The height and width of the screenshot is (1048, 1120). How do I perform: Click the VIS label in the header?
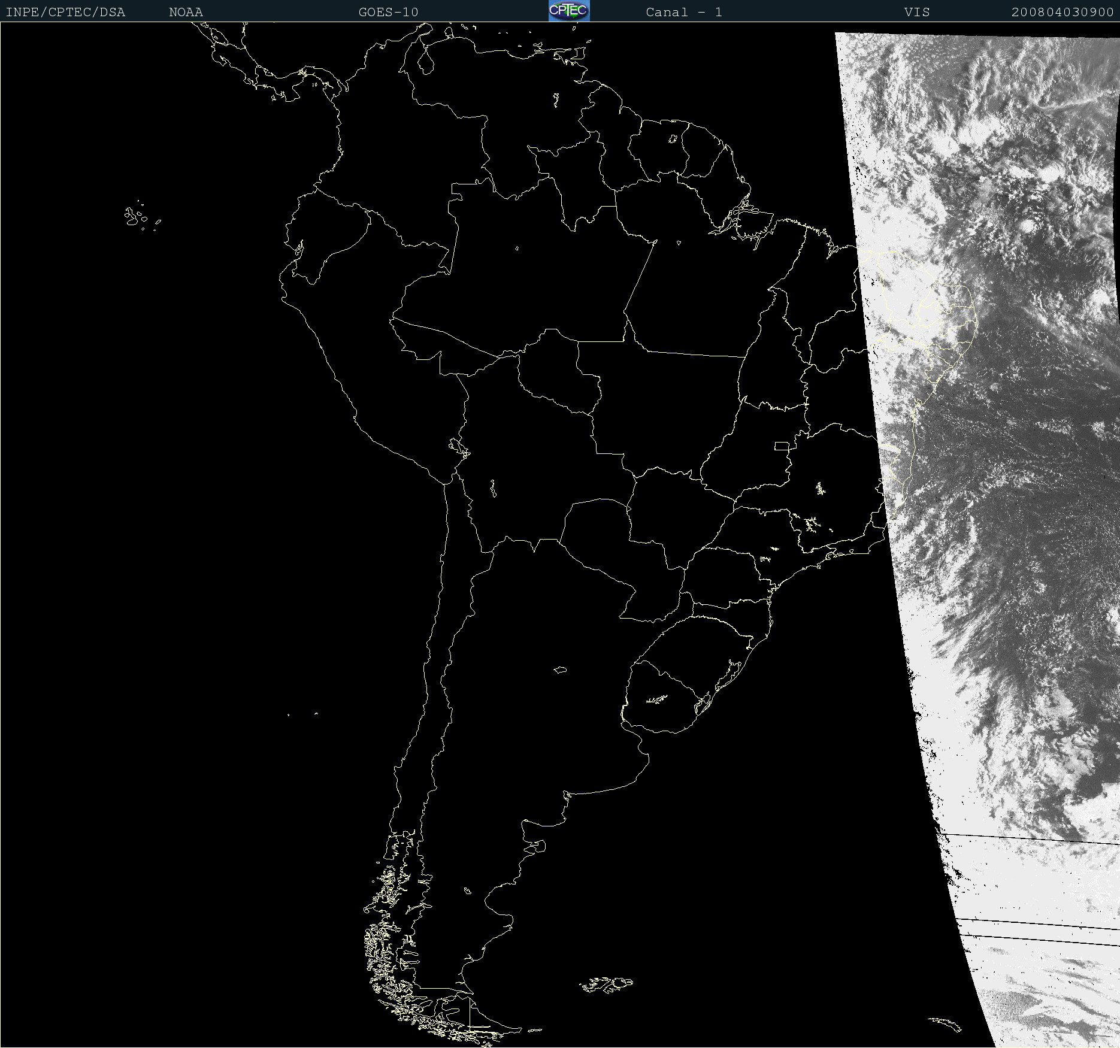point(917,12)
